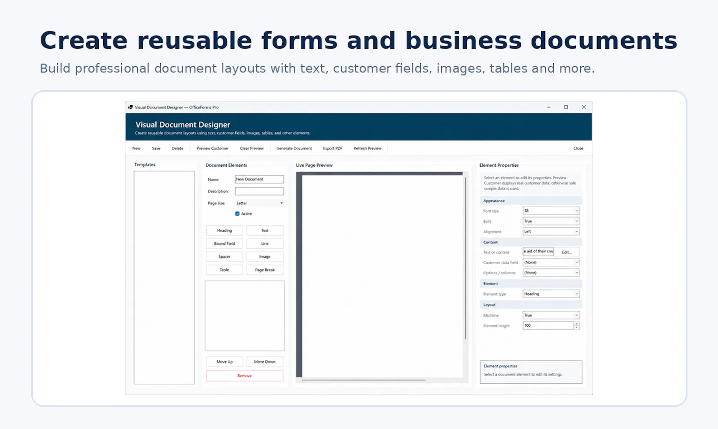Click the Element section header
Image resolution: width=718 pixels, height=429 pixels.
coord(531,284)
